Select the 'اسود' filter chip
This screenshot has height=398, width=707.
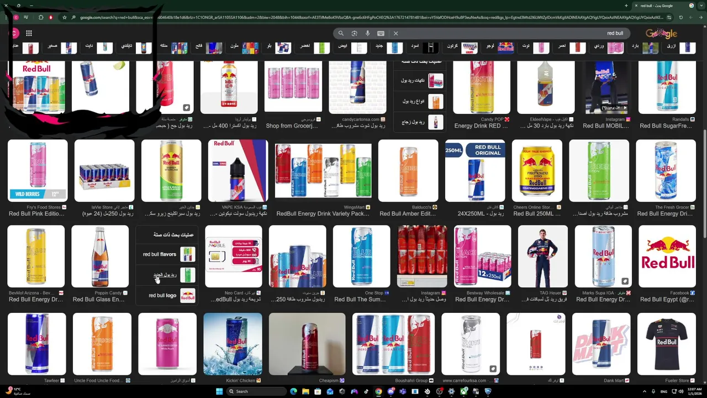(423, 47)
